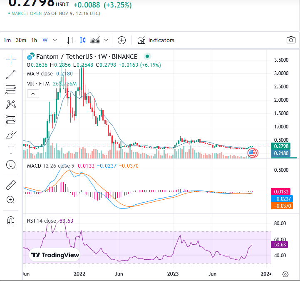The height and width of the screenshot is (281, 300).
Task: Click the 0.2180 MA price label
Action: pos(281,153)
